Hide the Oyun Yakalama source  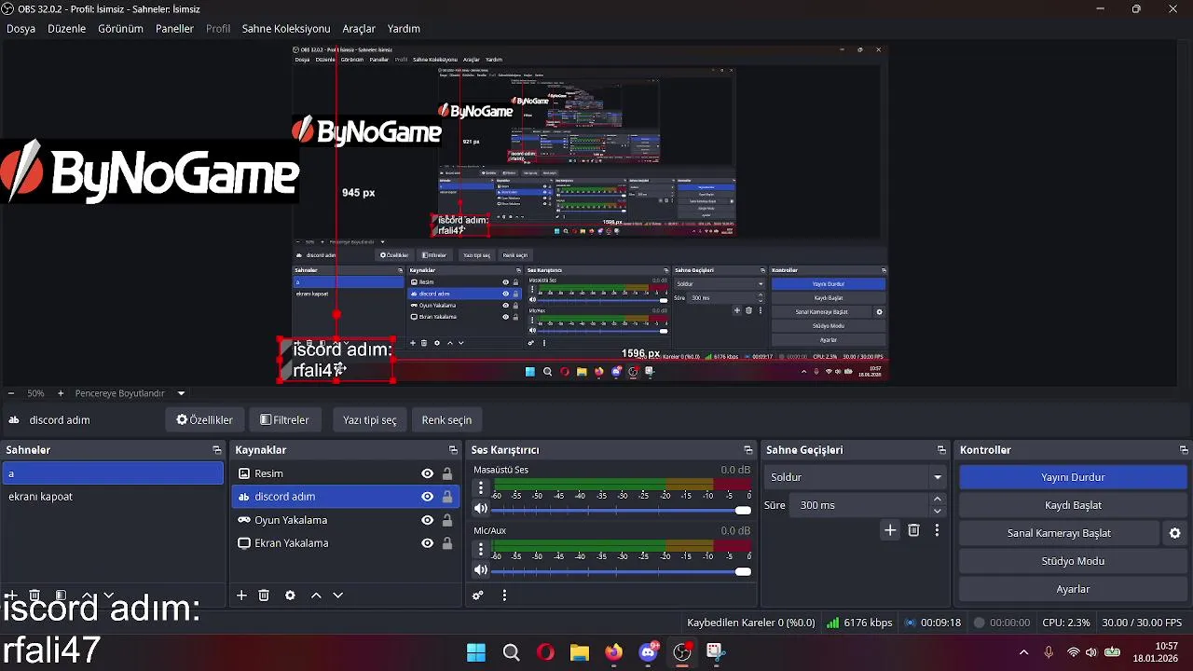[x=427, y=520]
